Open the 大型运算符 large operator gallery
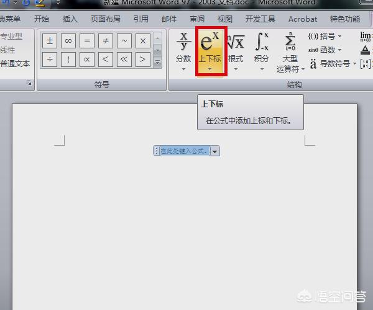Viewport: 373px width, 310px height. point(290,53)
